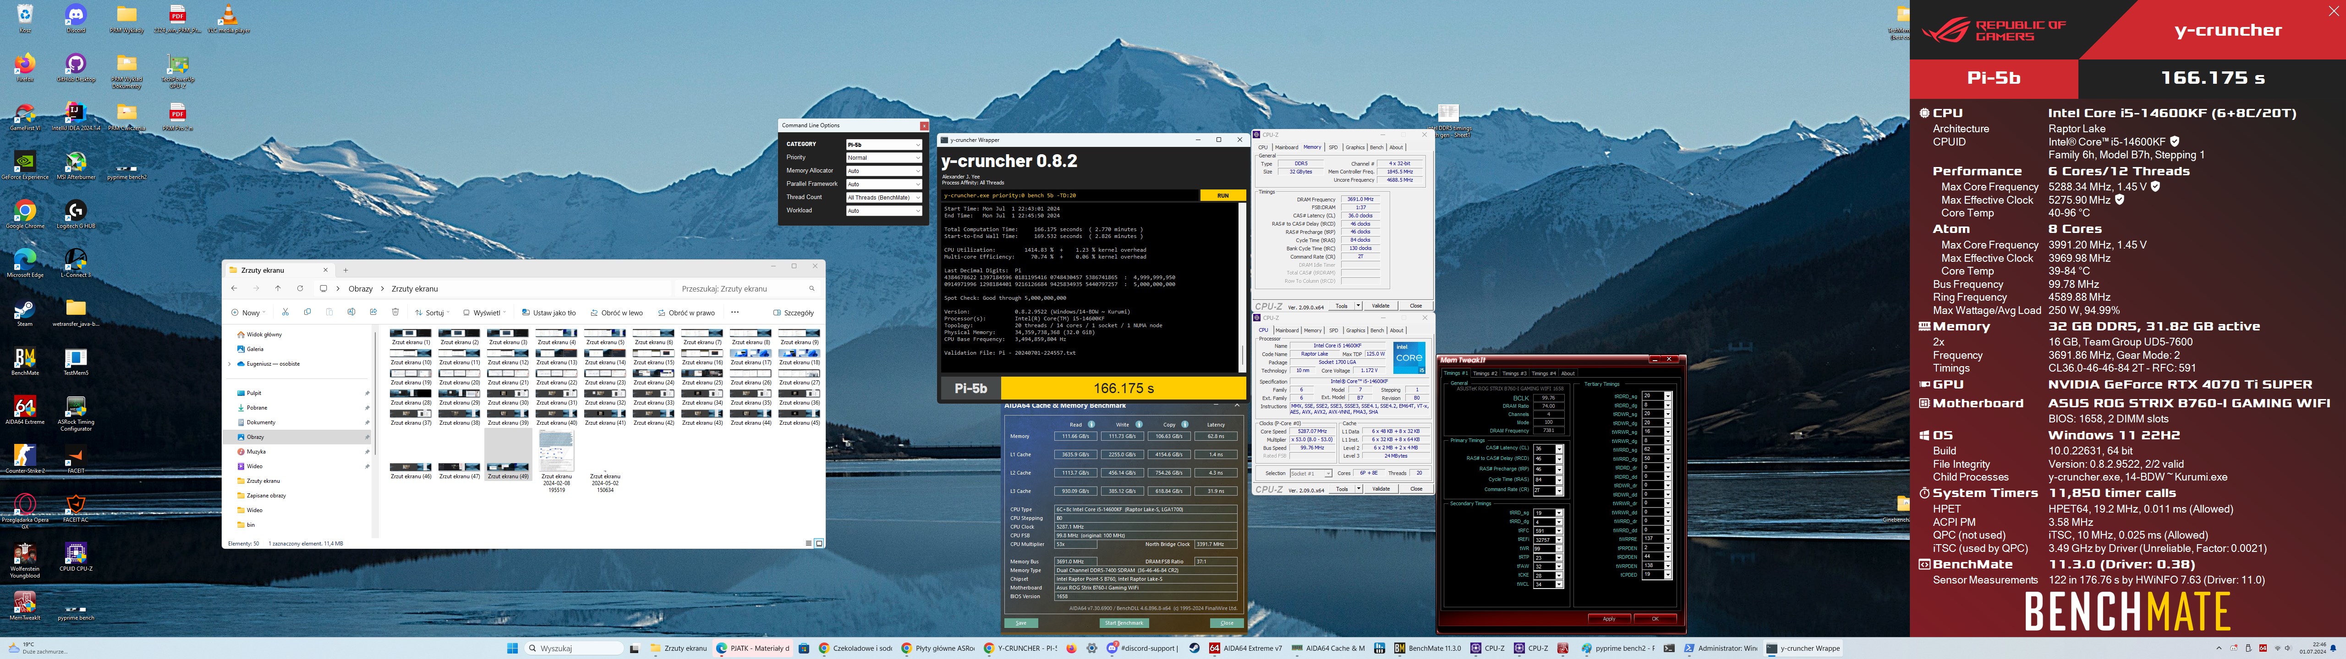Open GitHub Desktop shortcut icon
This screenshot has width=2346, height=659.
[x=76, y=66]
